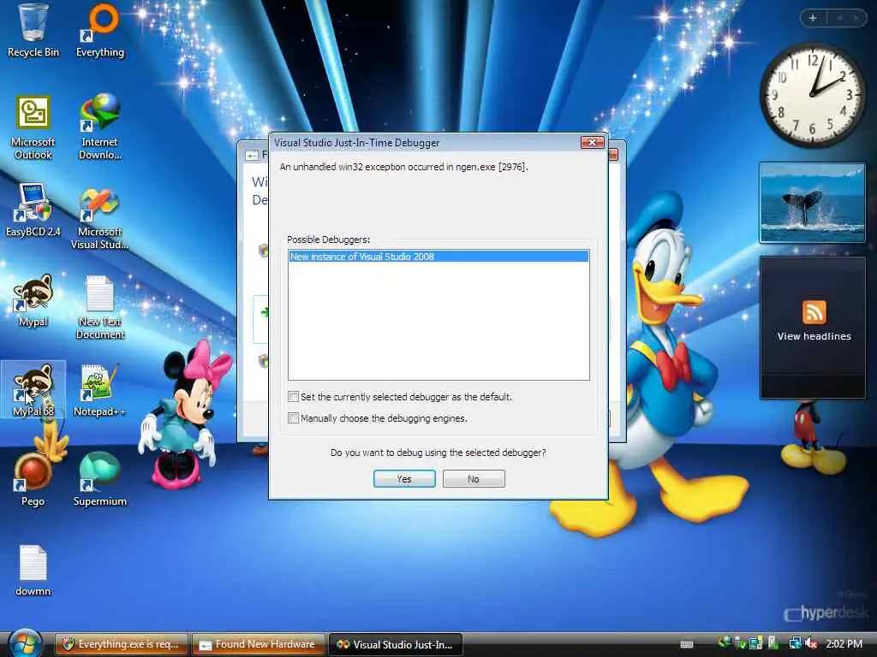Screen dimensions: 877x657
Task: Switch to Found New Hardware taskbar item
Action: 259,644
